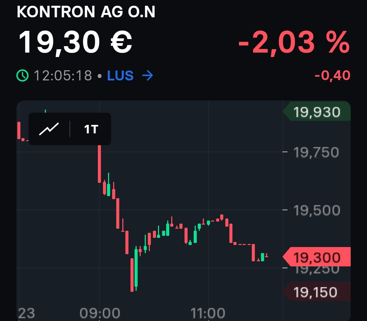The height and width of the screenshot is (321, 367).
Task: Click the tall green candle at the chart low
Action: [136, 268]
